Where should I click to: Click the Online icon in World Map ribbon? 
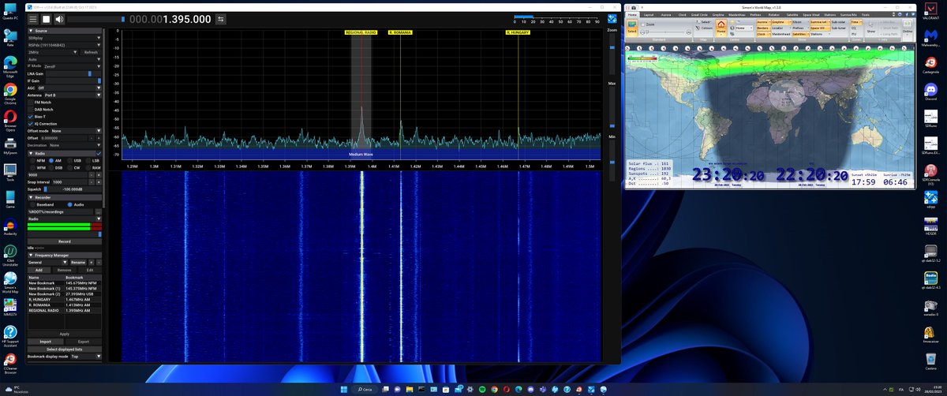click(909, 27)
